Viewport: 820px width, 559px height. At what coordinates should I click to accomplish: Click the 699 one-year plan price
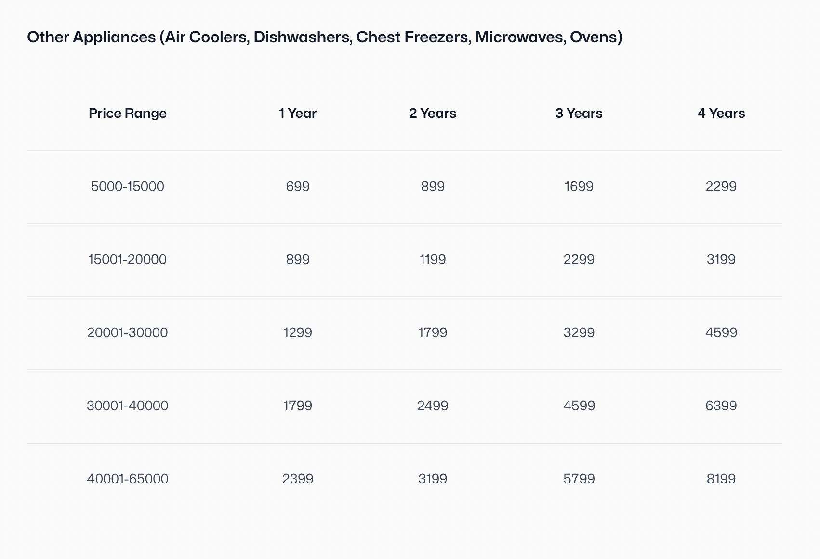pos(297,186)
